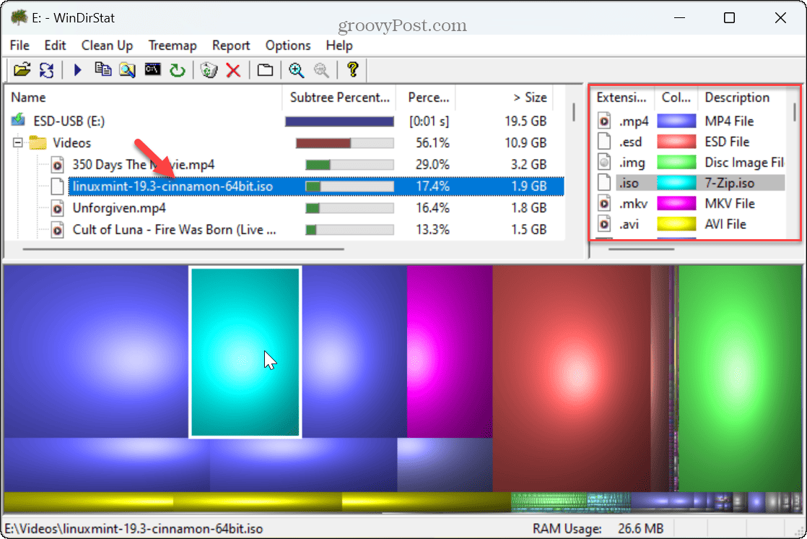Click the Open folder toolbar icon
The image size is (807, 539).
(22, 70)
